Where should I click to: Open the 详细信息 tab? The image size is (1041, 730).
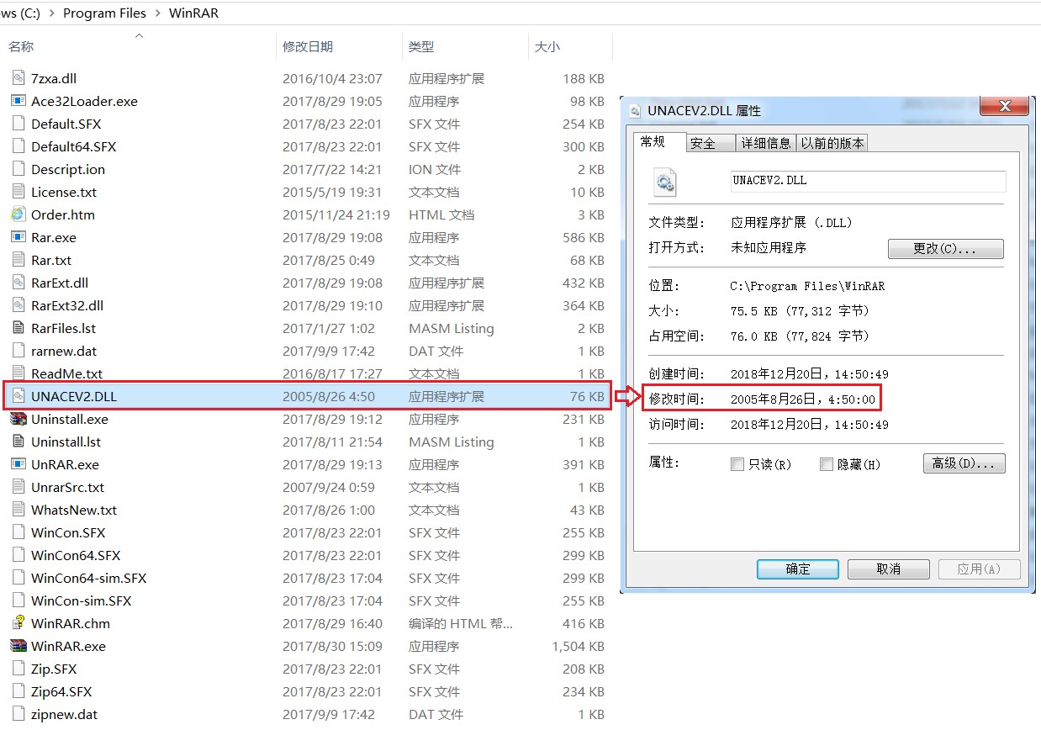pos(766,144)
